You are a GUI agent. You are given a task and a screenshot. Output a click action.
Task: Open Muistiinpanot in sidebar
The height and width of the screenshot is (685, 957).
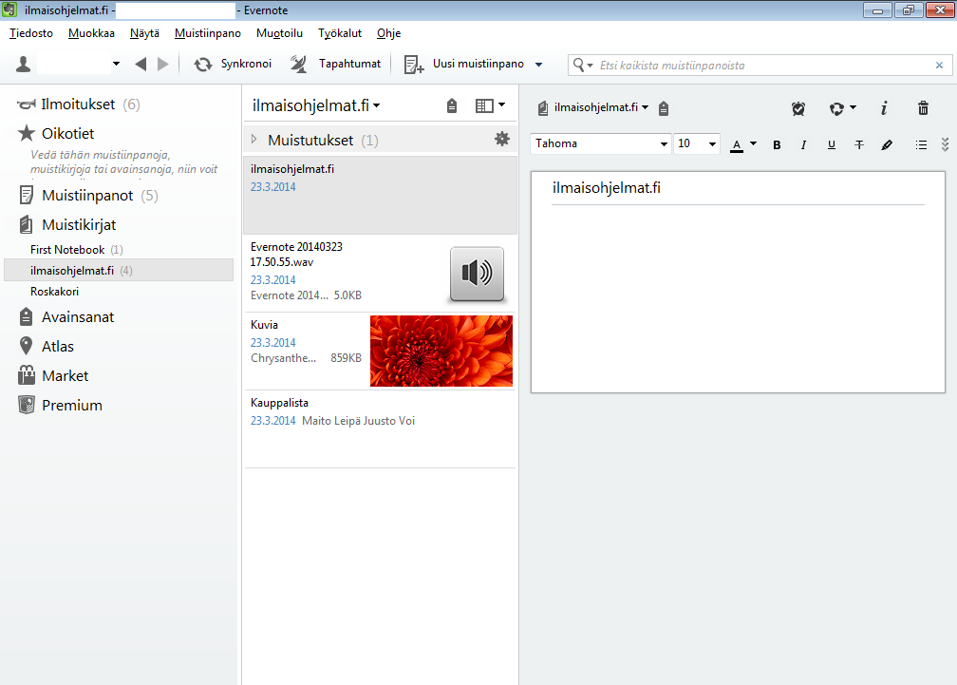88,196
